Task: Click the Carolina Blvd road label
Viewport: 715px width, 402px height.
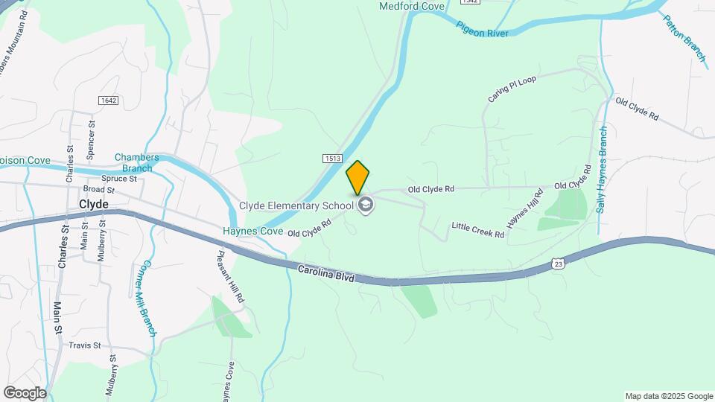Action: 326,273
